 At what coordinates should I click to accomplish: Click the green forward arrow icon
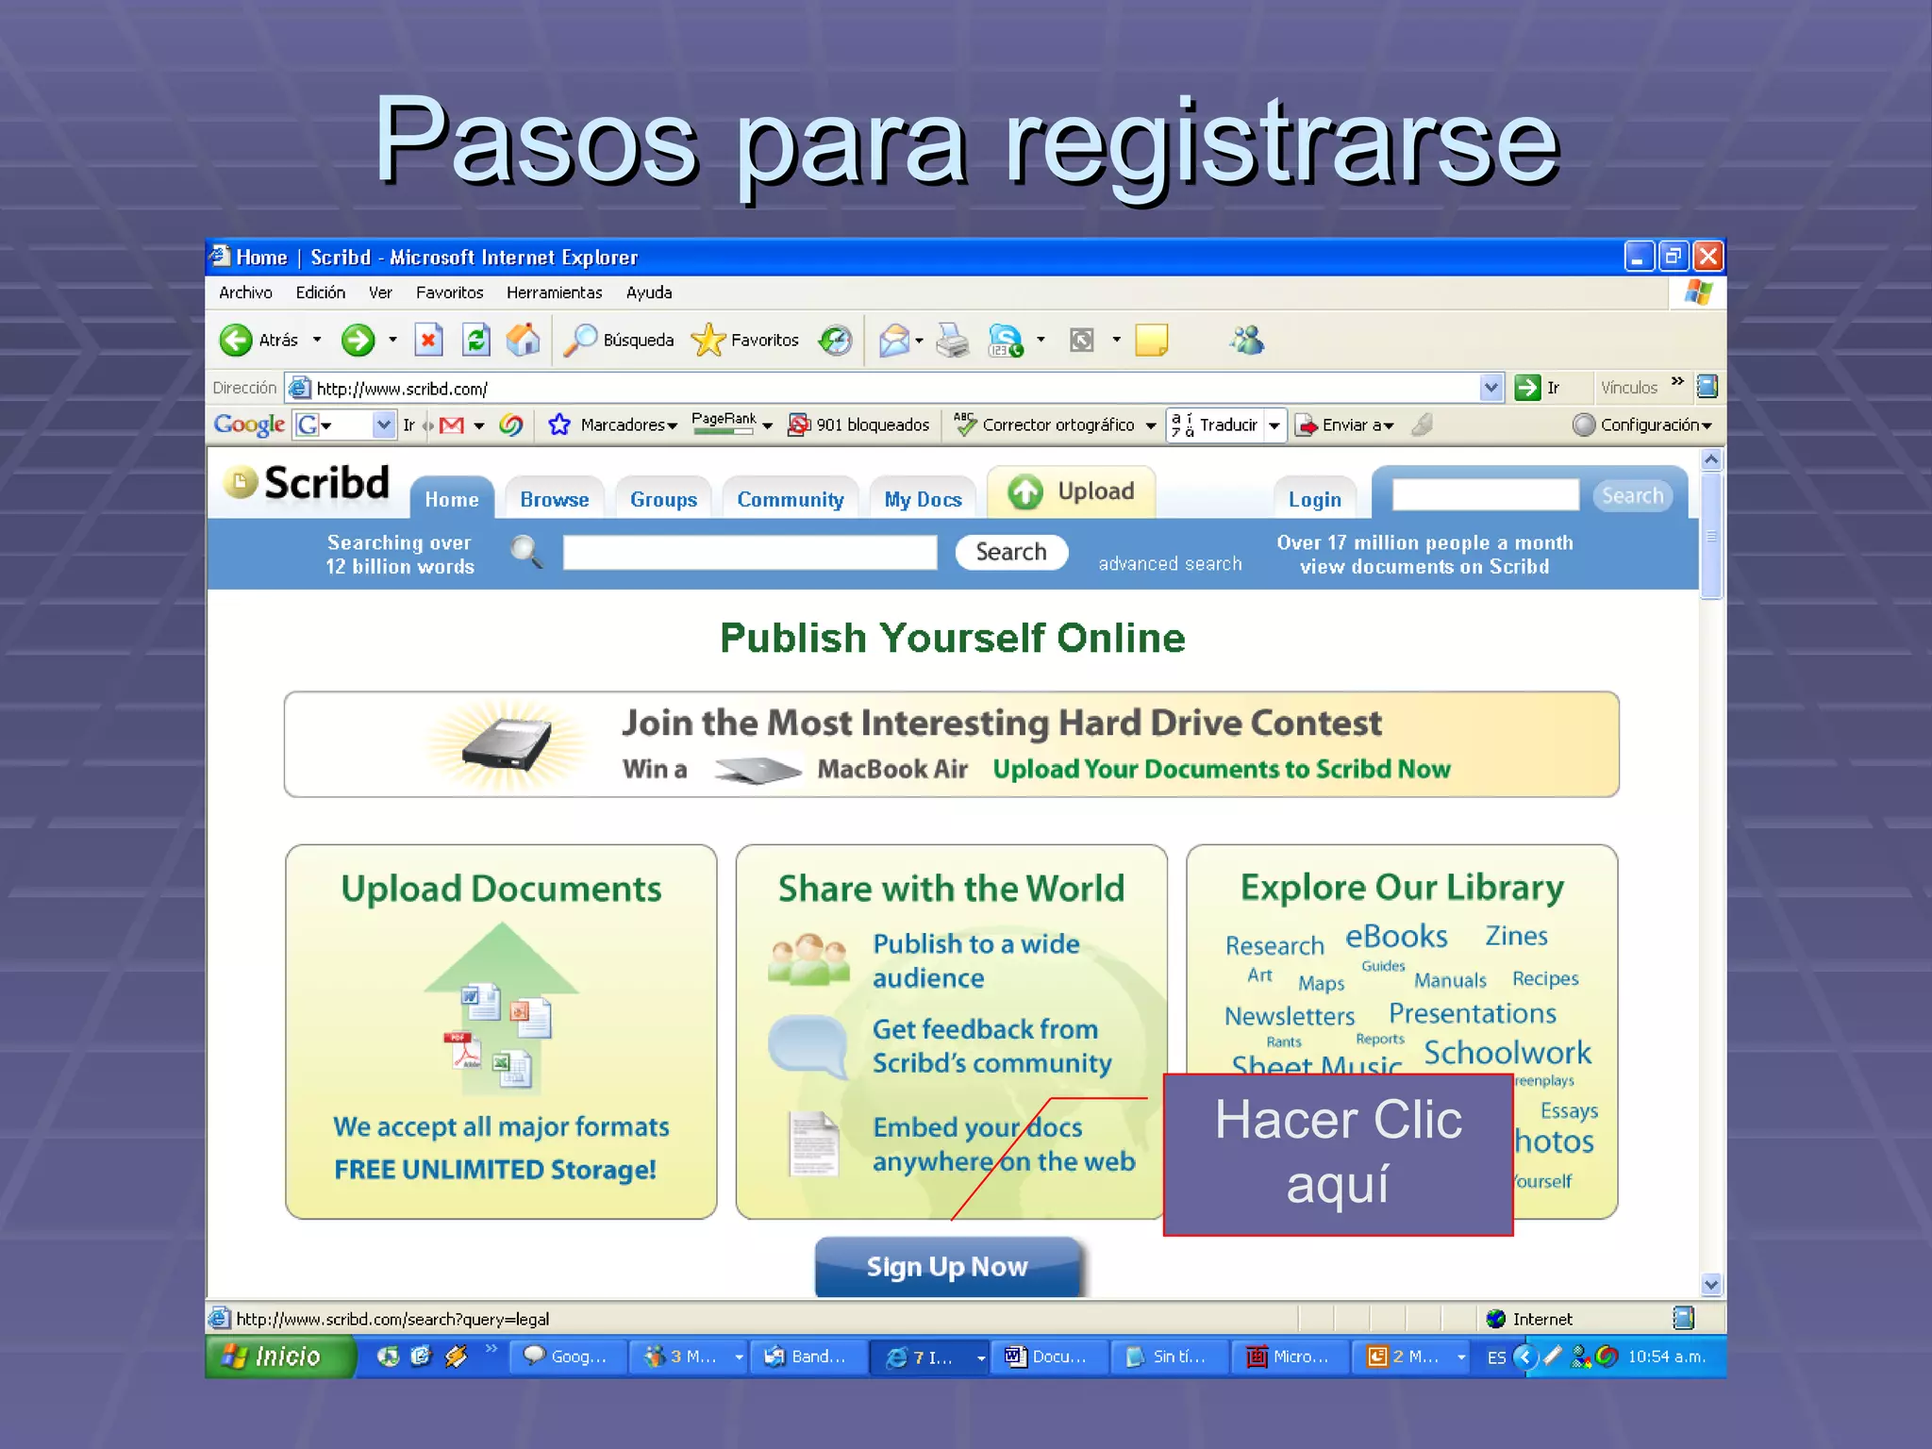coord(358,340)
